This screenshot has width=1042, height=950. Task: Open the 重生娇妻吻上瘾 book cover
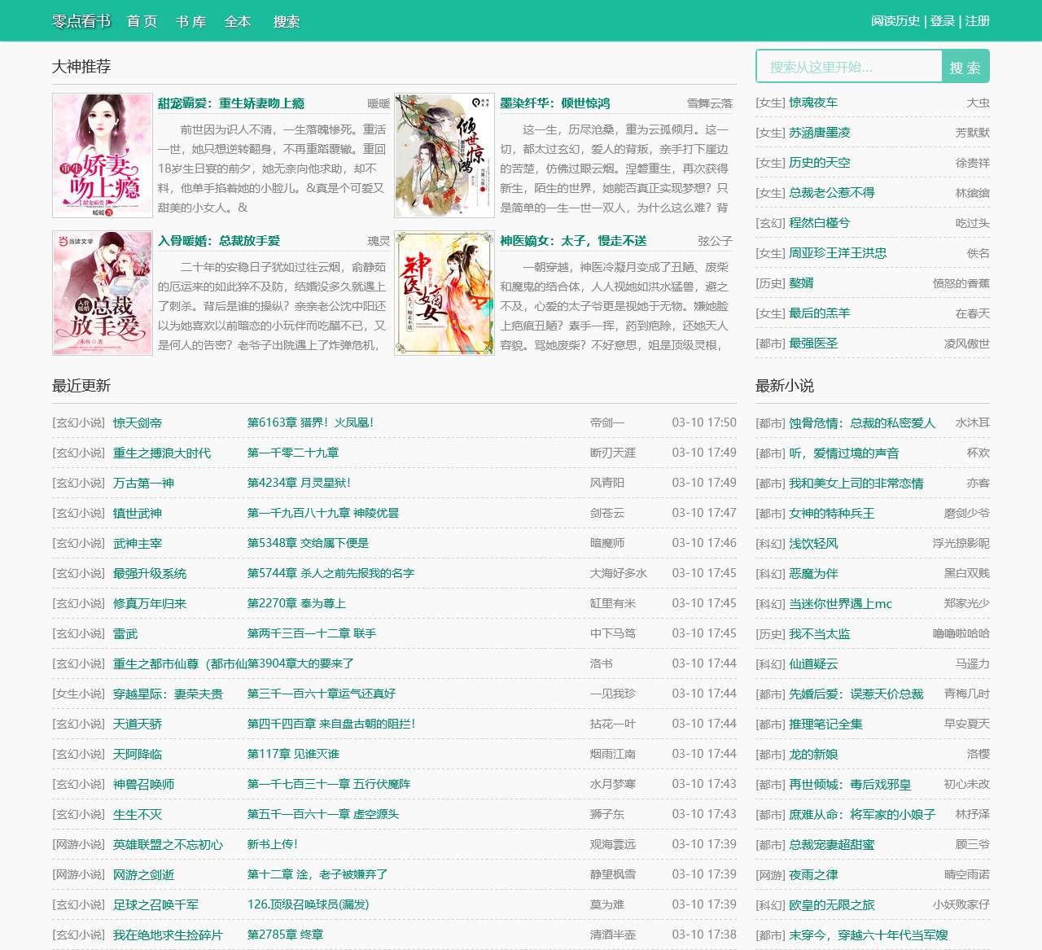click(x=103, y=155)
